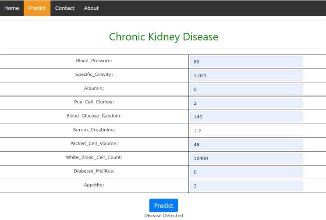Image resolution: width=326 pixels, height=220 pixels.
Task: Go to the Contact page
Action: tap(65, 8)
